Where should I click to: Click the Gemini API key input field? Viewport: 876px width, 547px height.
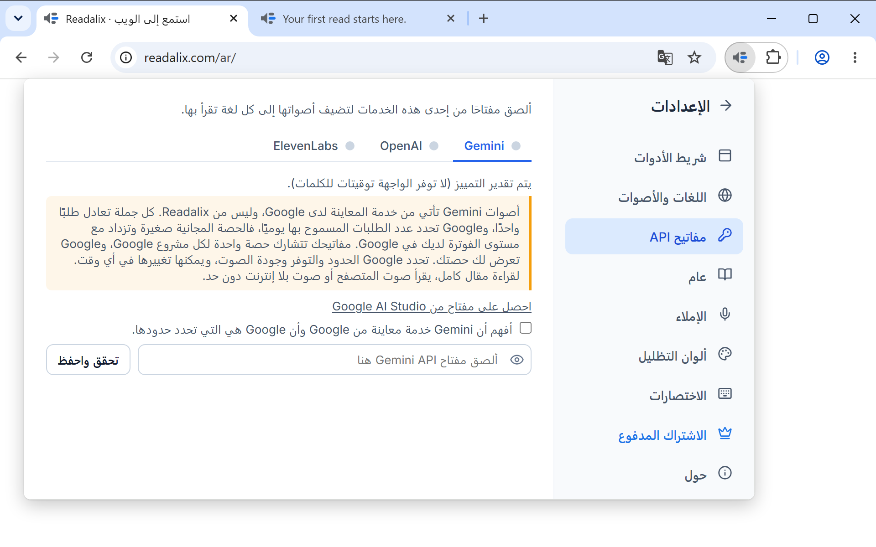(334, 360)
